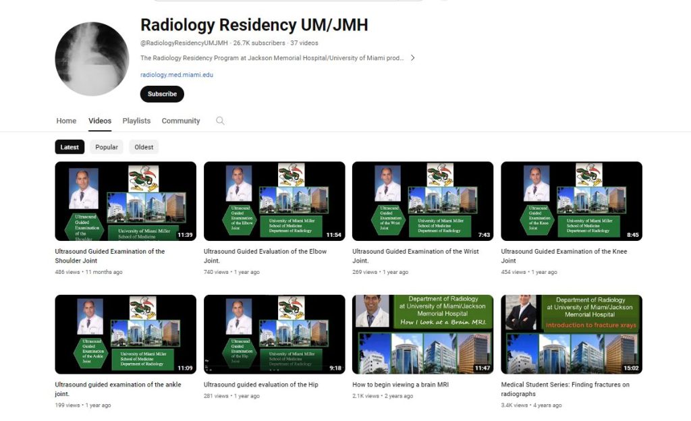
Task: Open the Radiology Residency channel avatar
Action: [92, 59]
